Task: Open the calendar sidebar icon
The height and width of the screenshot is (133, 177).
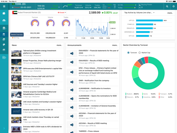Action: point(4,50)
